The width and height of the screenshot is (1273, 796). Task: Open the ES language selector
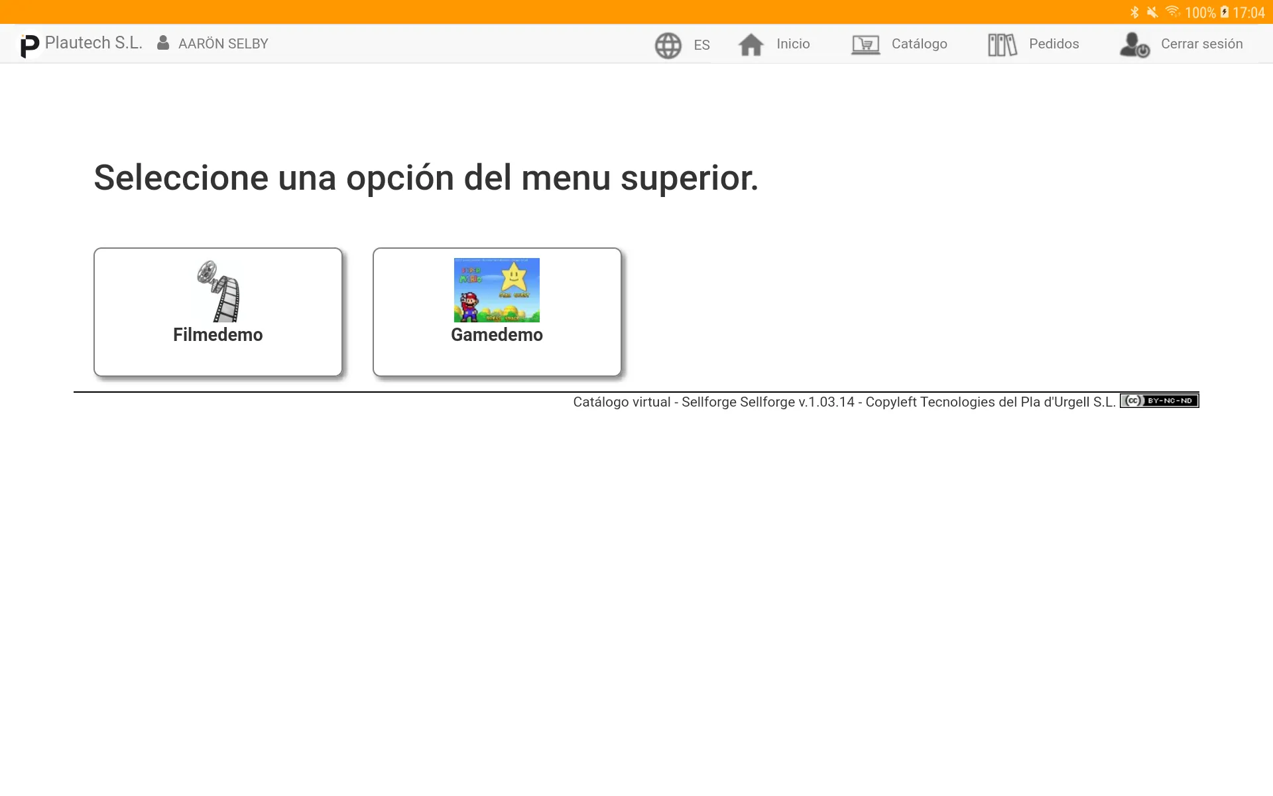pyautogui.click(x=701, y=45)
